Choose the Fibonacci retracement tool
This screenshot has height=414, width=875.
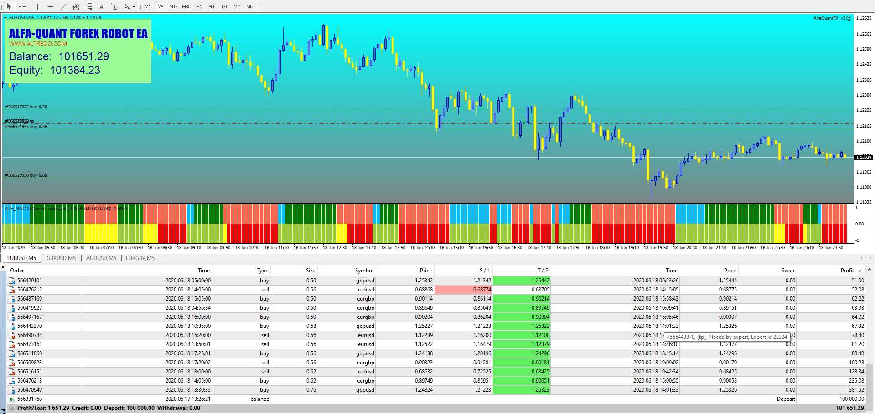click(x=88, y=6)
